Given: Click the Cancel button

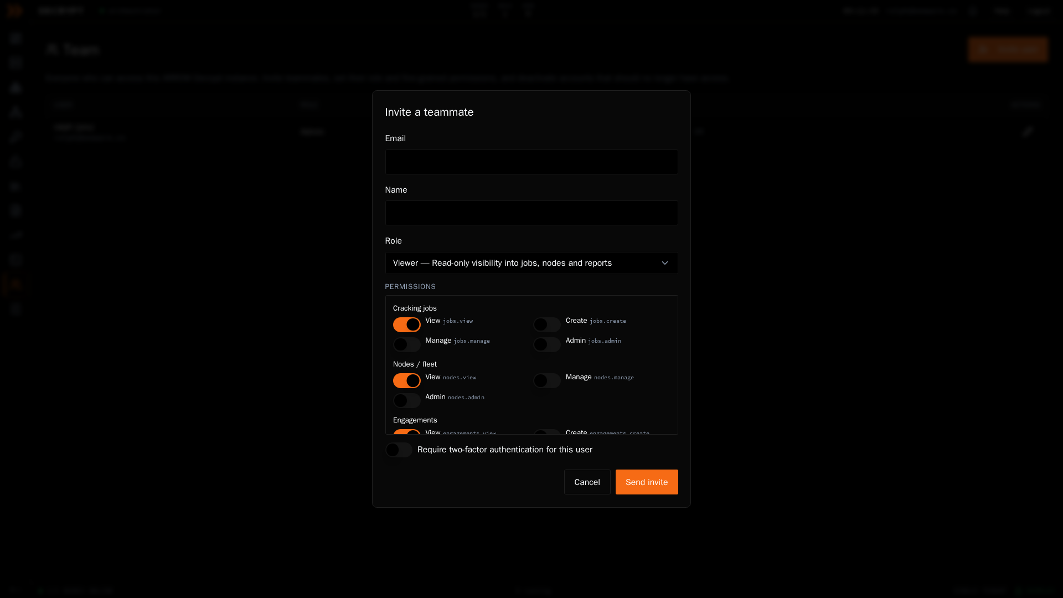Looking at the screenshot, I should click(x=587, y=482).
